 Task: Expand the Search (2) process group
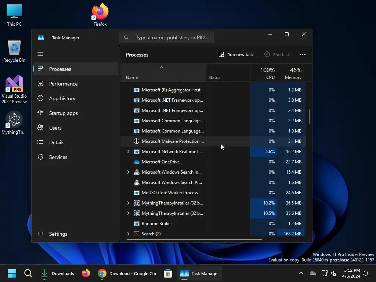point(128,234)
